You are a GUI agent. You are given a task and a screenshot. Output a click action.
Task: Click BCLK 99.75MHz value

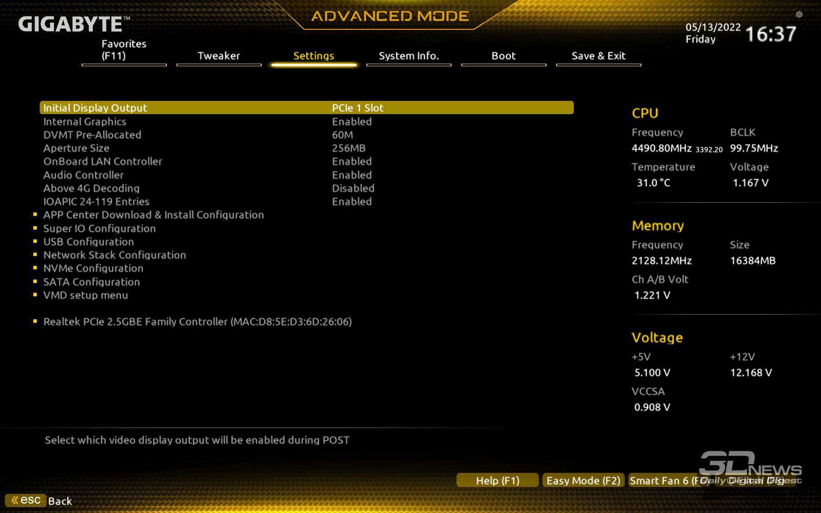754,148
